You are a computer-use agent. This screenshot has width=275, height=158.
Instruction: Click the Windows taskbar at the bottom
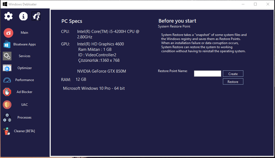click(136, 157)
